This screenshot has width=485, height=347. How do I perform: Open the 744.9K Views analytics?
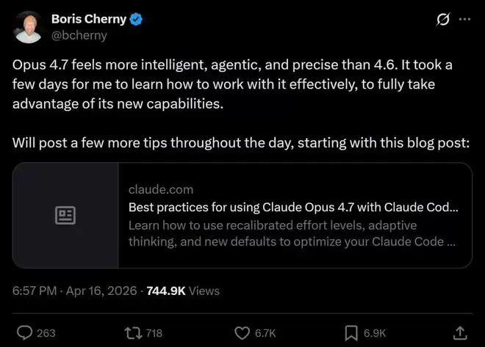pyautogui.click(x=183, y=291)
